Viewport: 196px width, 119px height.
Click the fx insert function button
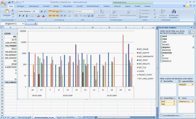click(x=36, y=23)
